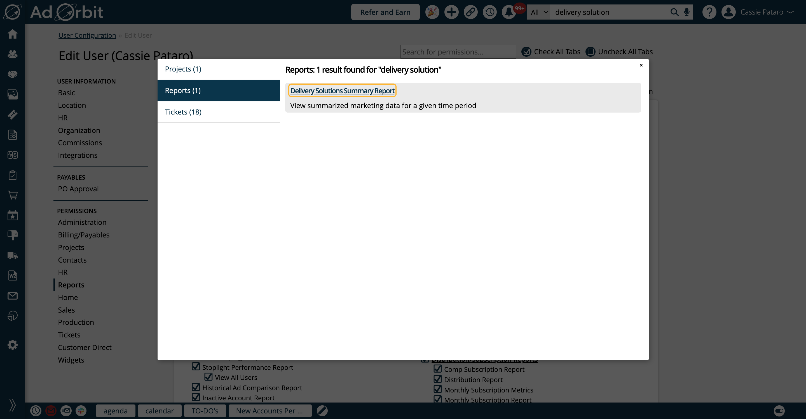Click the pencil edit icon in bottom bar
Screen dimensions: 806x419
pyautogui.click(x=322, y=411)
